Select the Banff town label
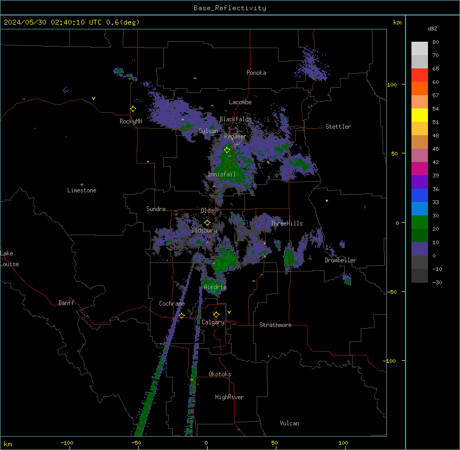This screenshot has height=450, width=460. [66, 303]
